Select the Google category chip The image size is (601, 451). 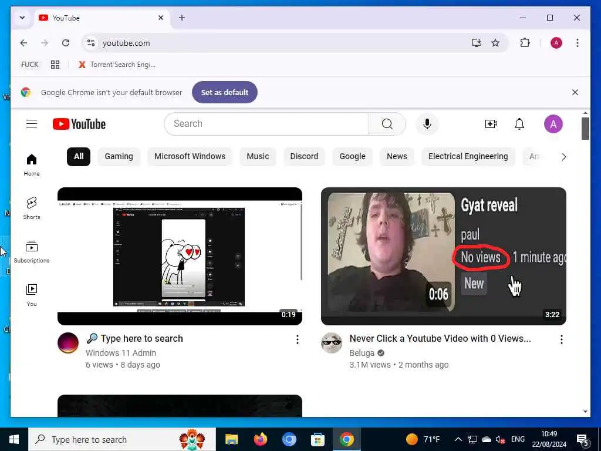(352, 156)
